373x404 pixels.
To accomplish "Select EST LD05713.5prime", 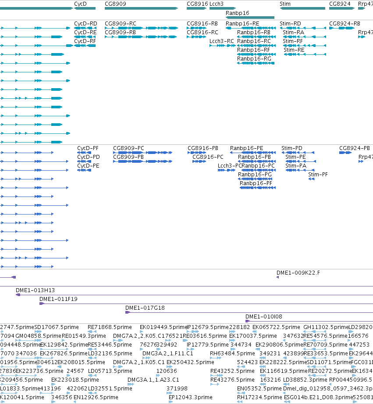I will click(x=110, y=371).
